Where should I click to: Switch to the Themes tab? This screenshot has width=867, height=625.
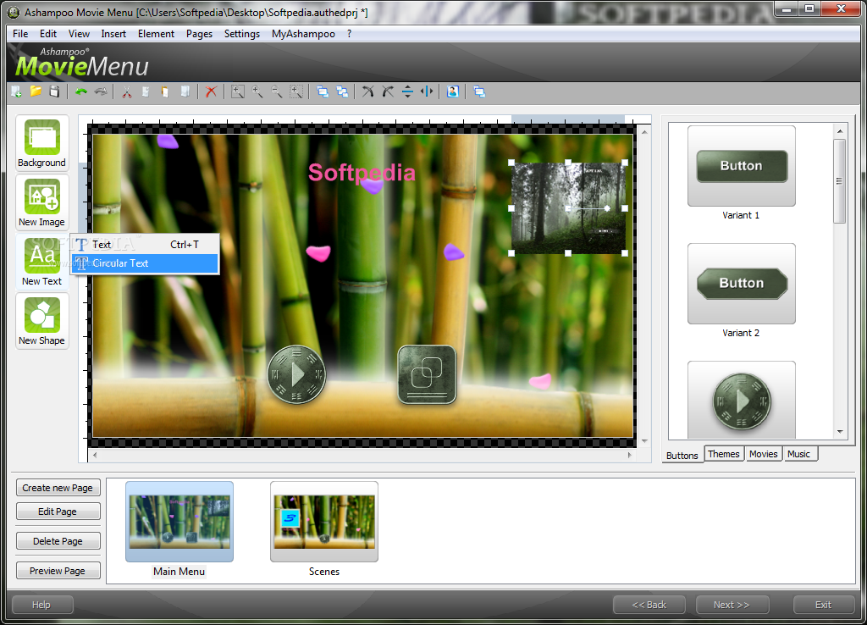[723, 454]
